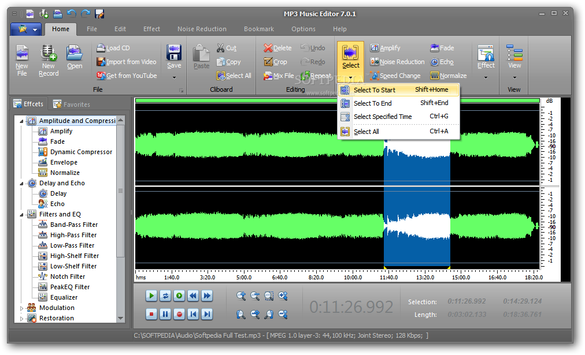Click Select All in Clipboard group
The width and height of the screenshot is (585, 355).
click(x=234, y=76)
